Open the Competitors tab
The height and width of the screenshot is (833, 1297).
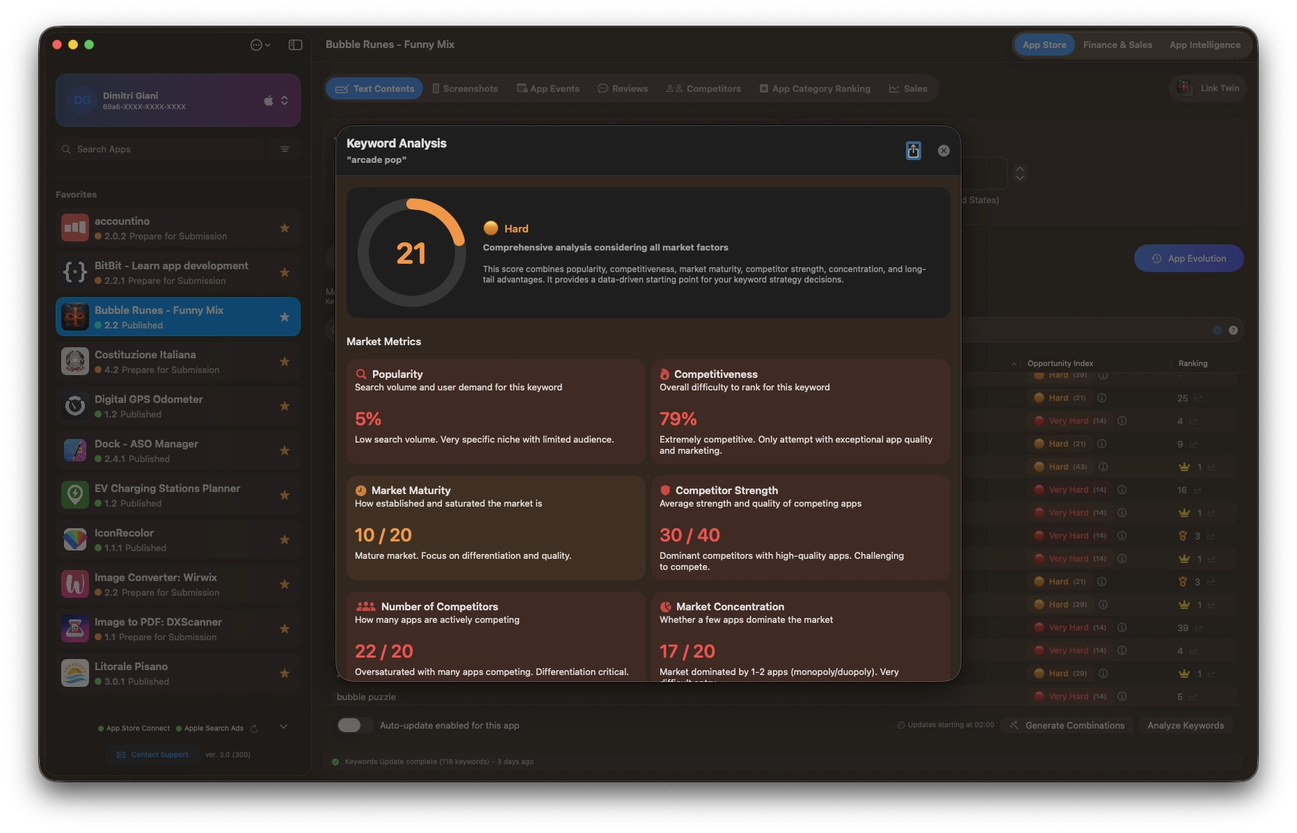(x=703, y=88)
